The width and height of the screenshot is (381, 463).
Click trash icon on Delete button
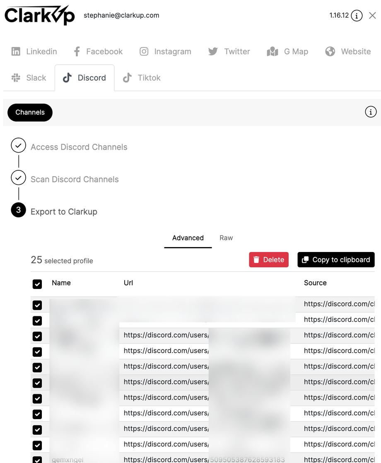[x=256, y=259]
